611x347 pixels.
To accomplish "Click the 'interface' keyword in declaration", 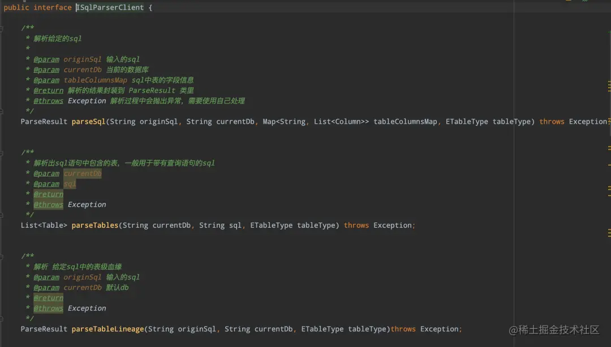I will coord(53,7).
